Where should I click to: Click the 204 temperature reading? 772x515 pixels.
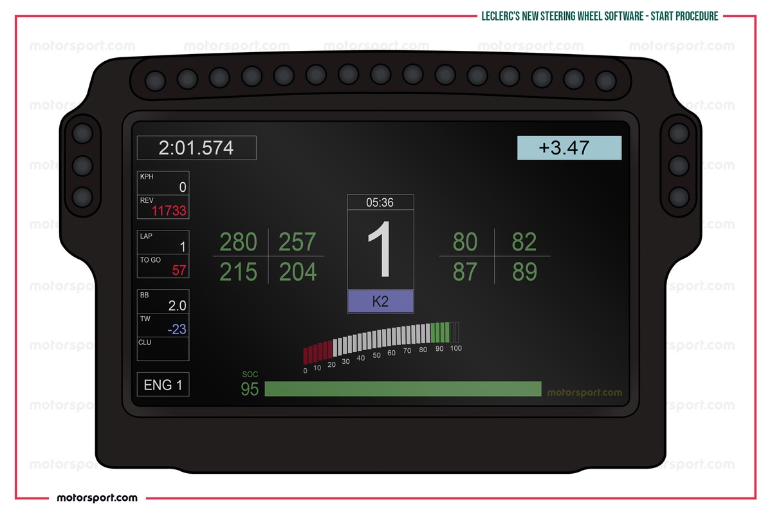297,272
